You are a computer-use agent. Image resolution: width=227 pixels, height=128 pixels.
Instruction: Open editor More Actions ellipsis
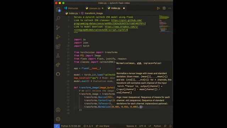pos(170,8)
